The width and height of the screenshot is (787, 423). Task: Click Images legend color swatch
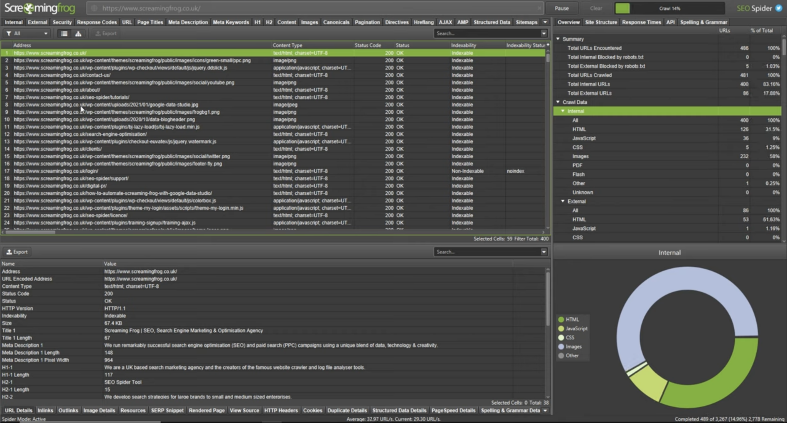coord(561,347)
